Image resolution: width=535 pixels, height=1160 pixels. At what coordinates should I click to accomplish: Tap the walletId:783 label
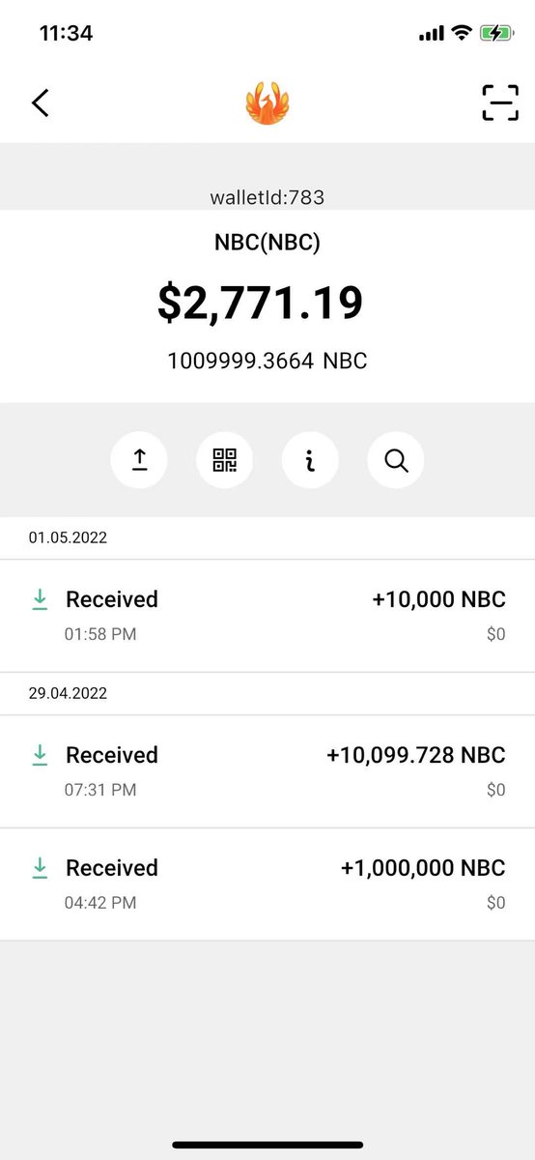click(x=267, y=198)
